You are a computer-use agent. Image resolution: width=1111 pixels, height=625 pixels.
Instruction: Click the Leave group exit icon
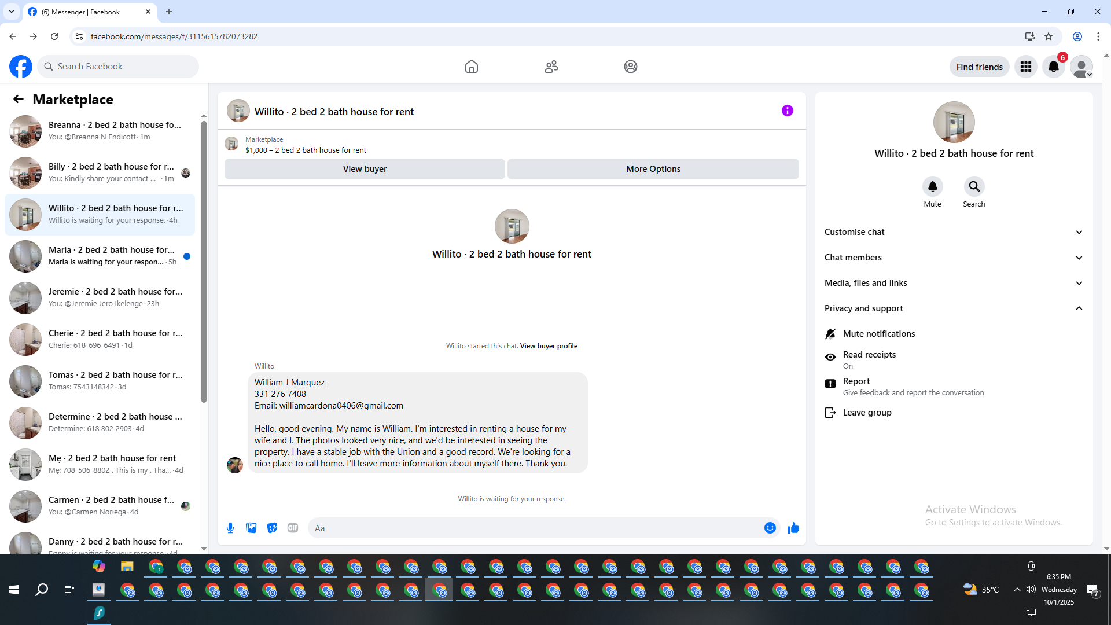(x=830, y=413)
